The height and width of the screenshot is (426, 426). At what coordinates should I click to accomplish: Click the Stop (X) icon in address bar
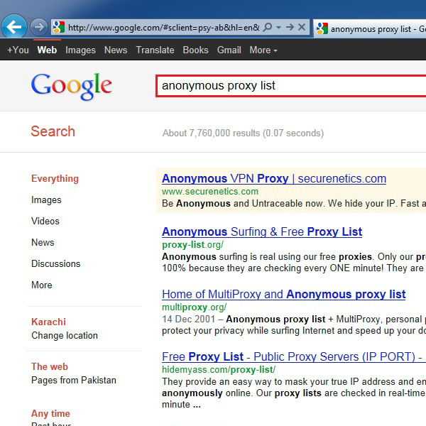(x=302, y=27)
